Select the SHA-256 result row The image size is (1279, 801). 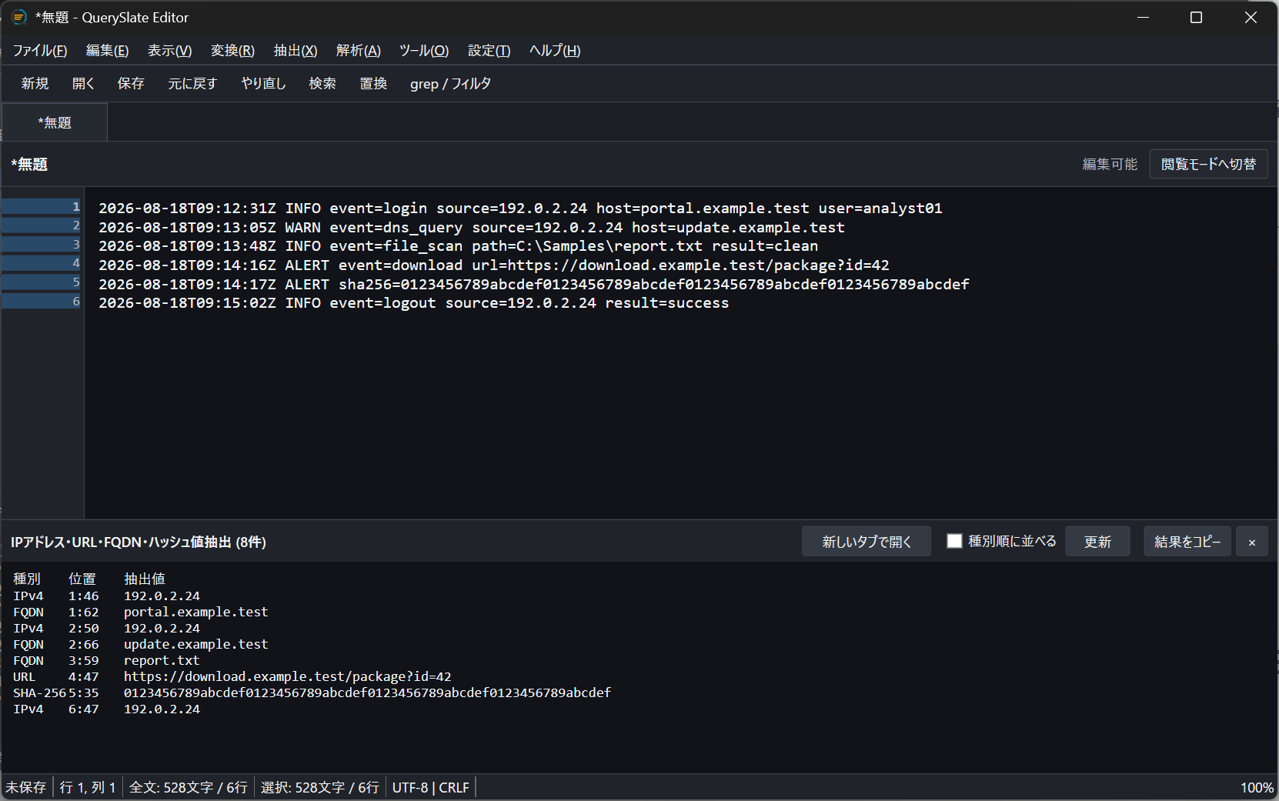point(312,693)
